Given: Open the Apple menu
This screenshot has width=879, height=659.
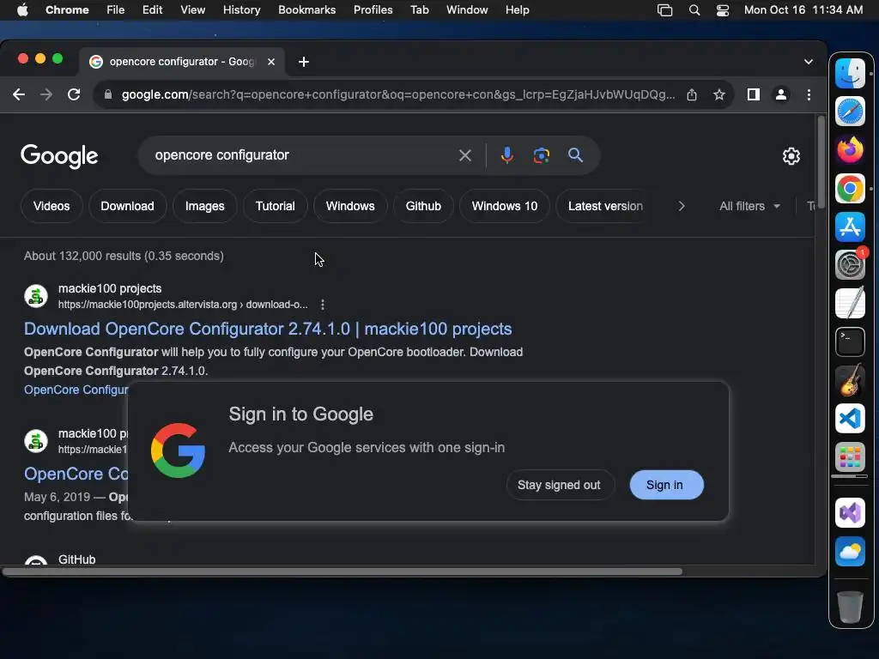Looking at the screenshot, I should click(x=22, y=10).
